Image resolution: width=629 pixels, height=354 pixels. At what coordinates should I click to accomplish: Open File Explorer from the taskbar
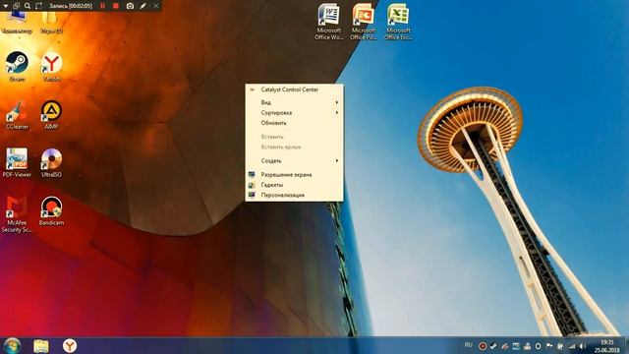[x=41, y=345]
